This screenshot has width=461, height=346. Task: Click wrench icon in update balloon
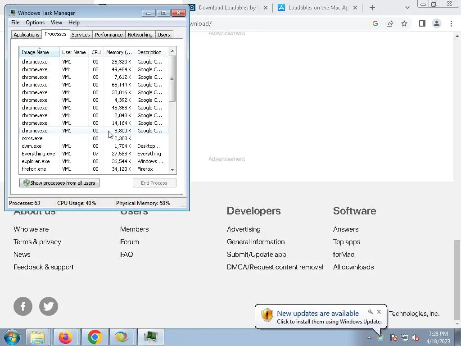pos(371,312)
